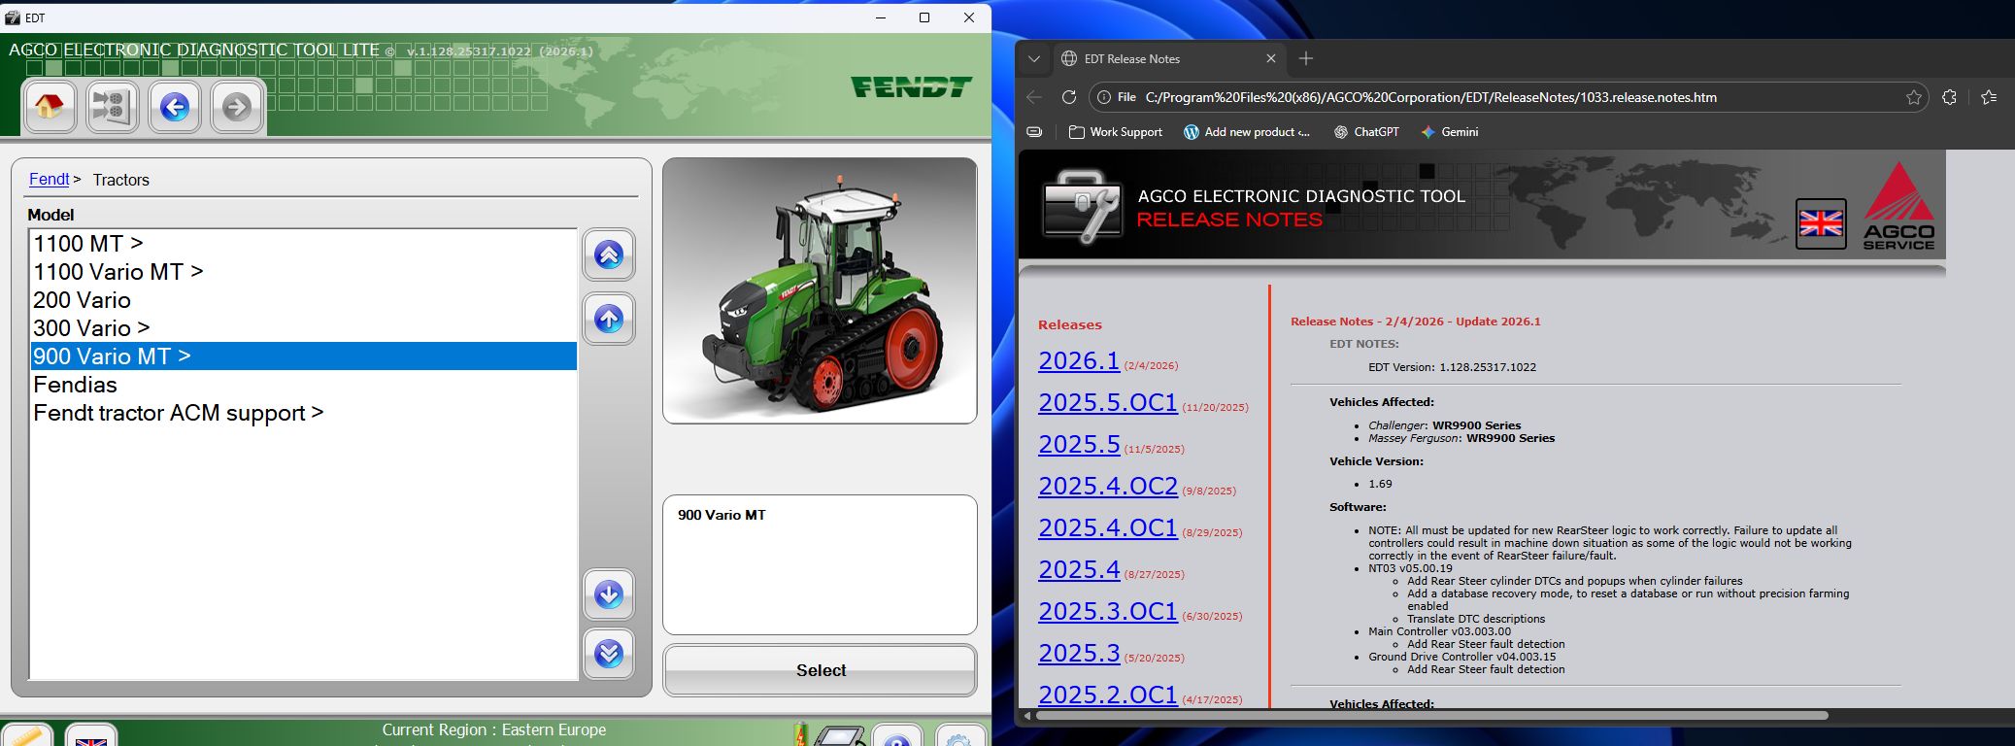This screenshot has width=2015, height=746.
Task: Move list up with single up arrow
Action: pos(609,319)
